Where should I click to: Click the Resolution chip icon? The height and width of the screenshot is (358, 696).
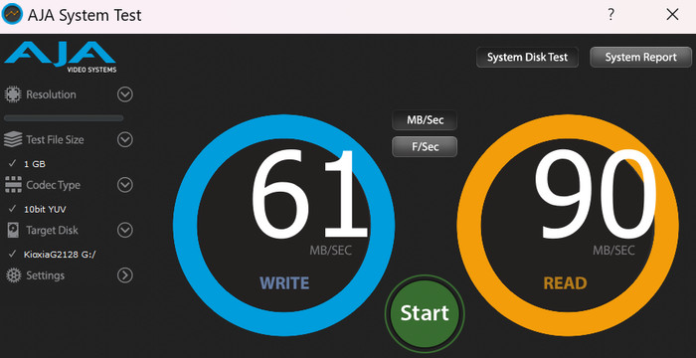(13, 94)
